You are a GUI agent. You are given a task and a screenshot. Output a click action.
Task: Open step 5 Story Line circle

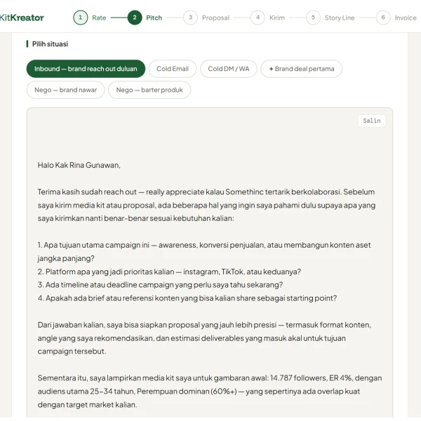click(313, 18)
